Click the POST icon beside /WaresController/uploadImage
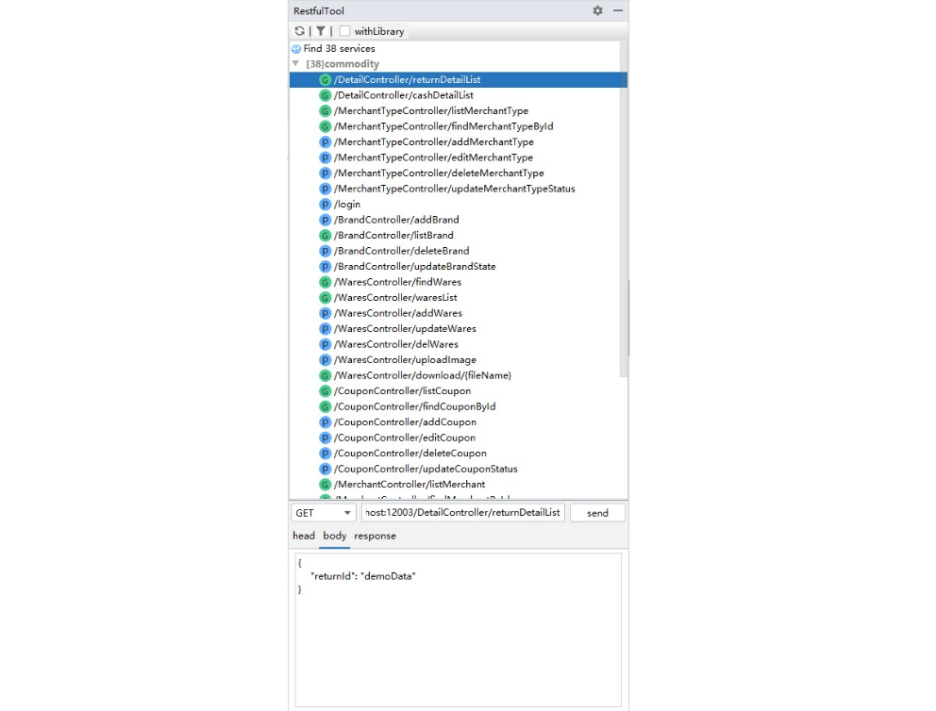This screenshot has width=936, height=711. (326, 359)
